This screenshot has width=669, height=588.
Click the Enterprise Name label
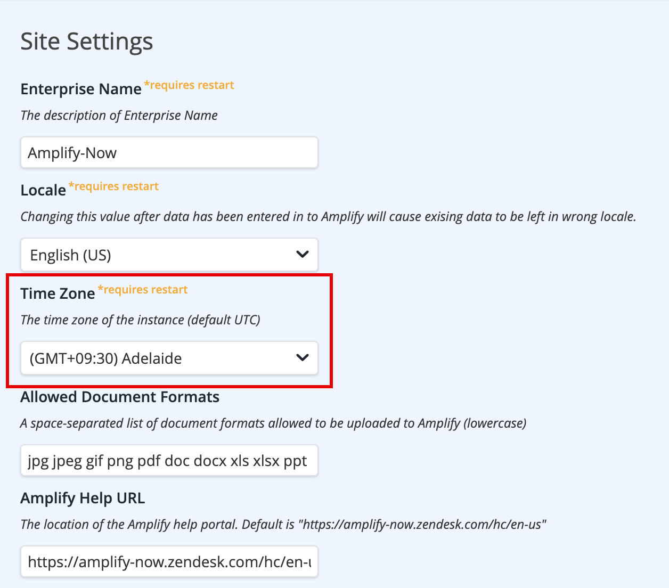point(81,89)
